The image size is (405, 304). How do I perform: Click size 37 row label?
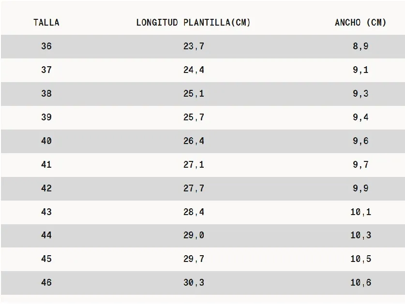[46, 70]
